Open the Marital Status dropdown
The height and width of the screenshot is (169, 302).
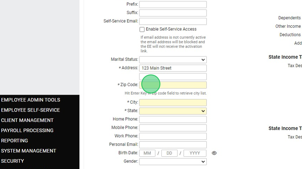click(x=173, y=60)
